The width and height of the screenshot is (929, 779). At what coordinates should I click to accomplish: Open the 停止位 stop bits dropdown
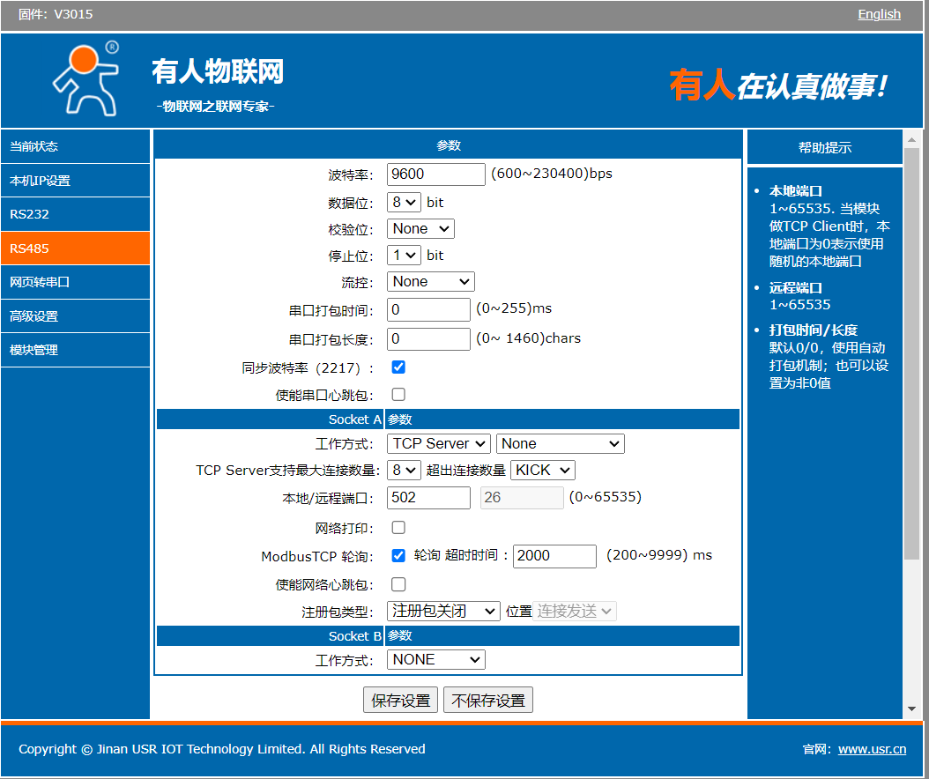404,256
